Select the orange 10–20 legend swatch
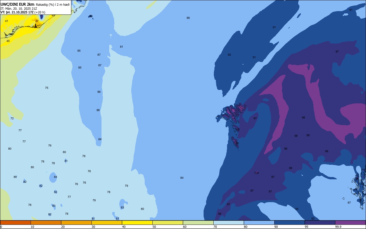Viewport: 366px width, 229px height. tap(46, 222)
